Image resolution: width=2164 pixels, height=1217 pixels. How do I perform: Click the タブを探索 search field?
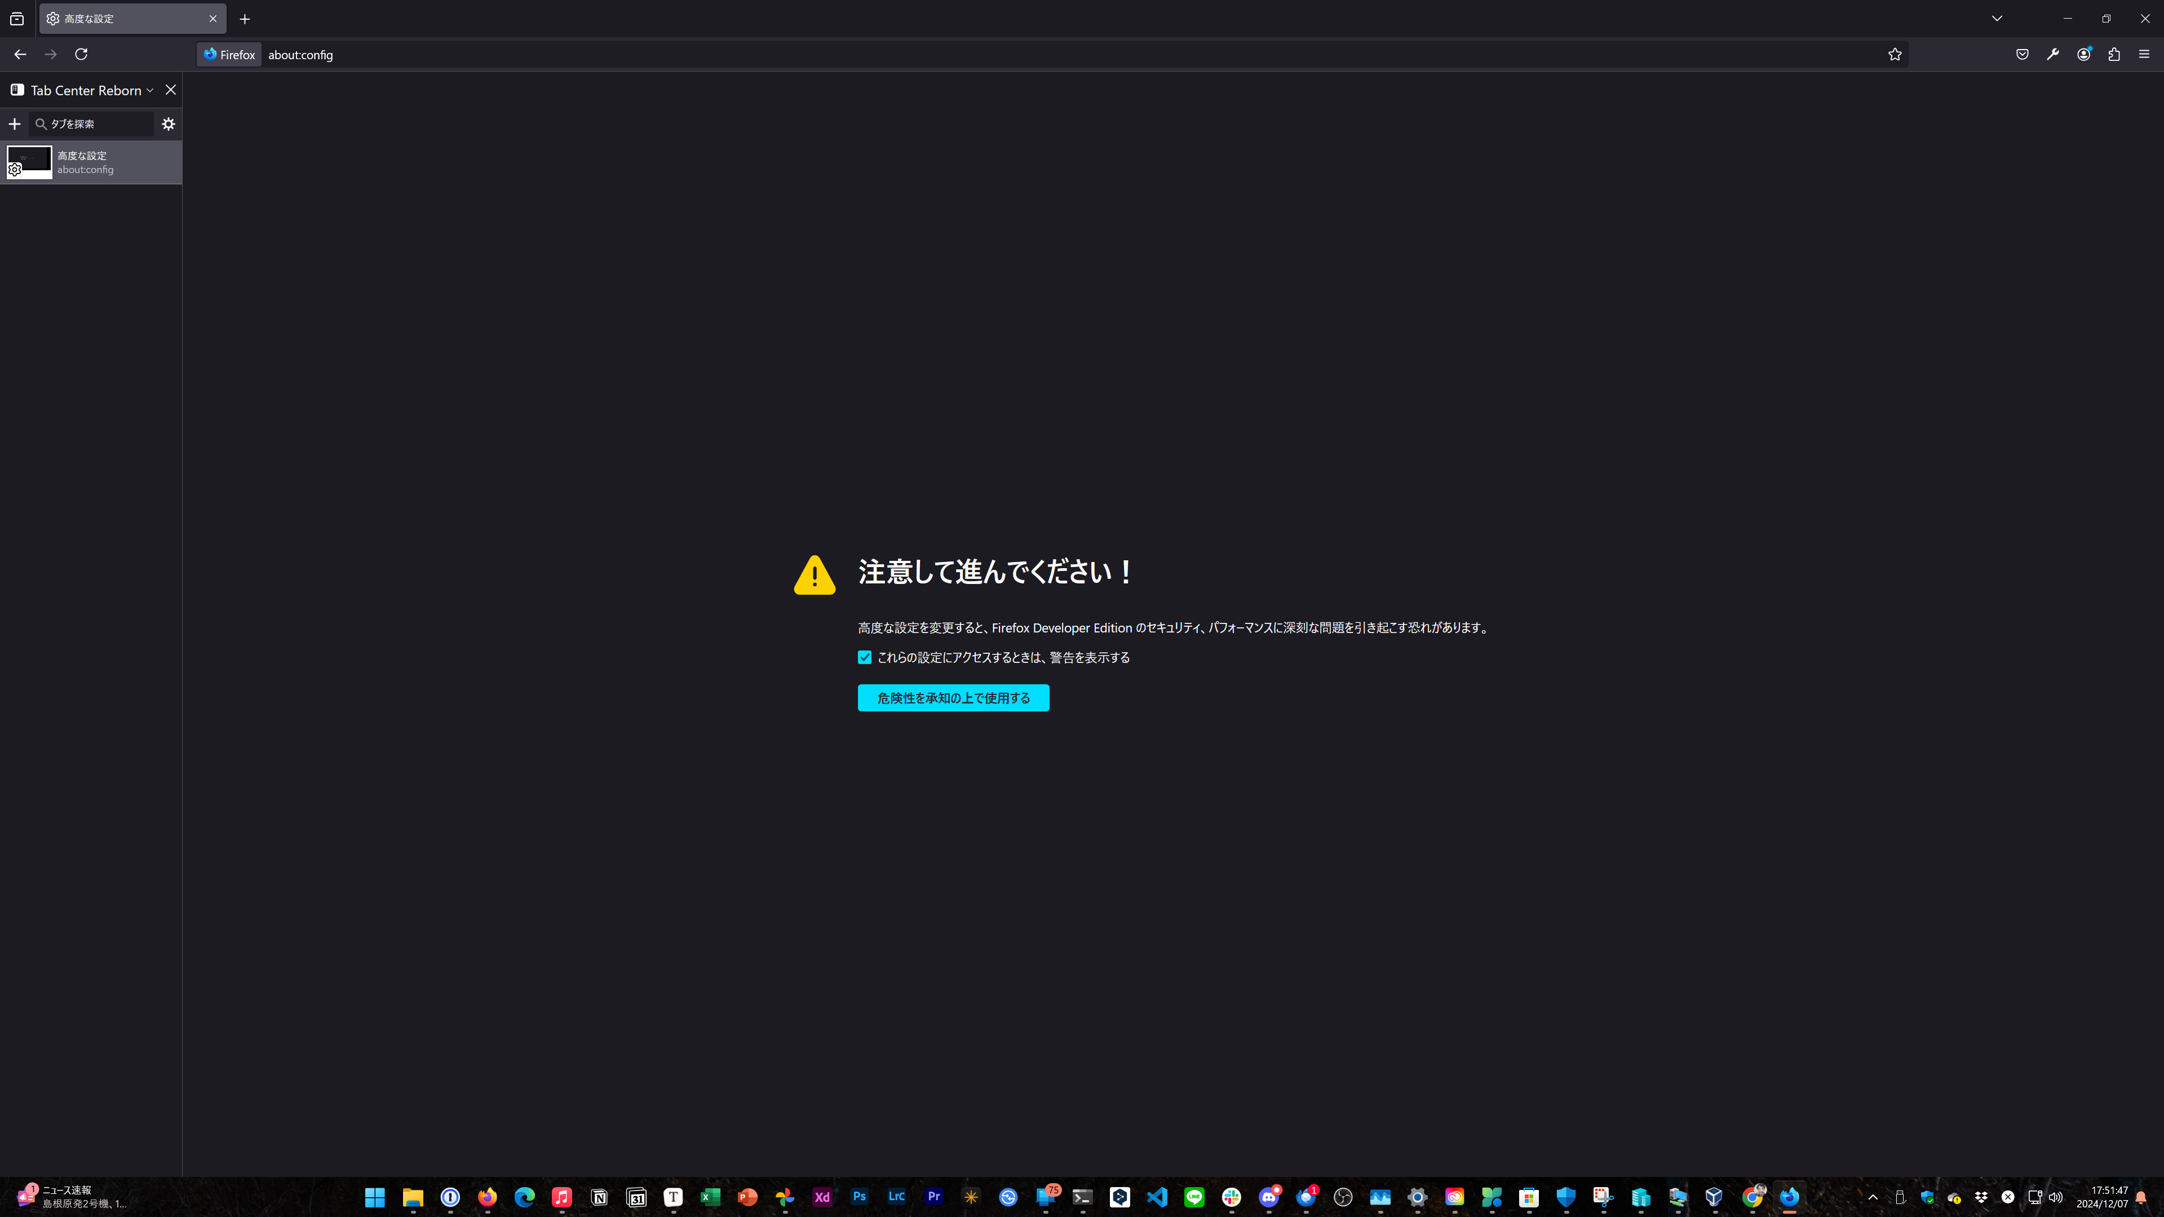[92, 123]
